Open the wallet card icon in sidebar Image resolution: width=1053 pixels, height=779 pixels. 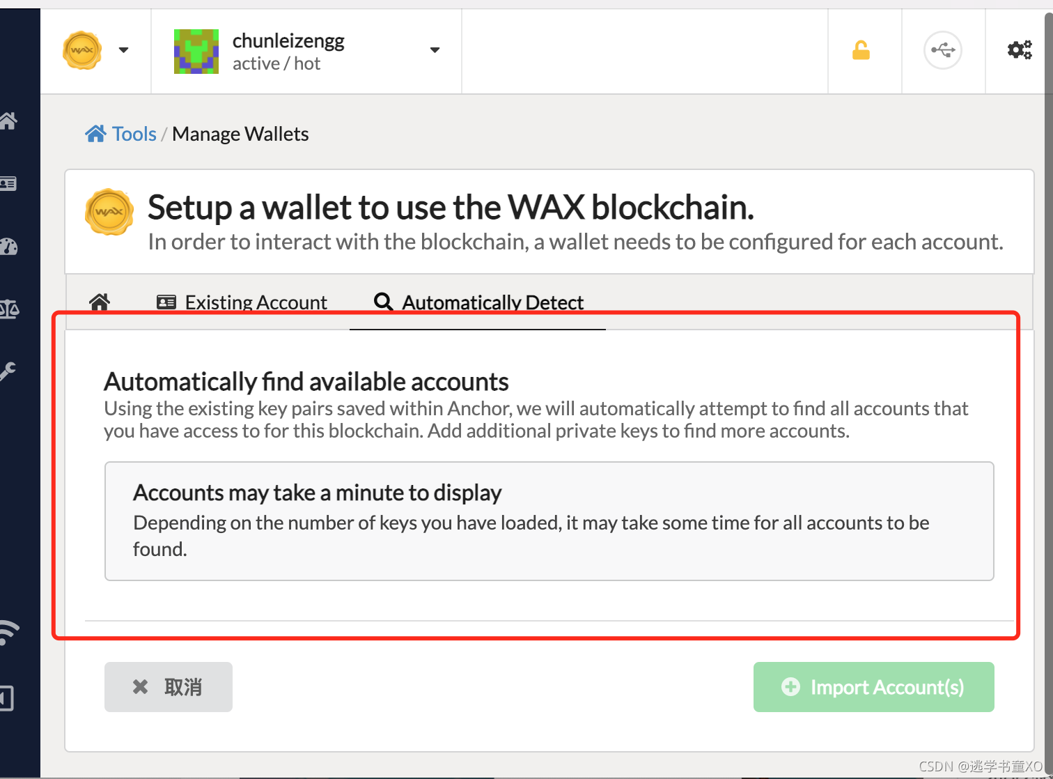(8, 183)
